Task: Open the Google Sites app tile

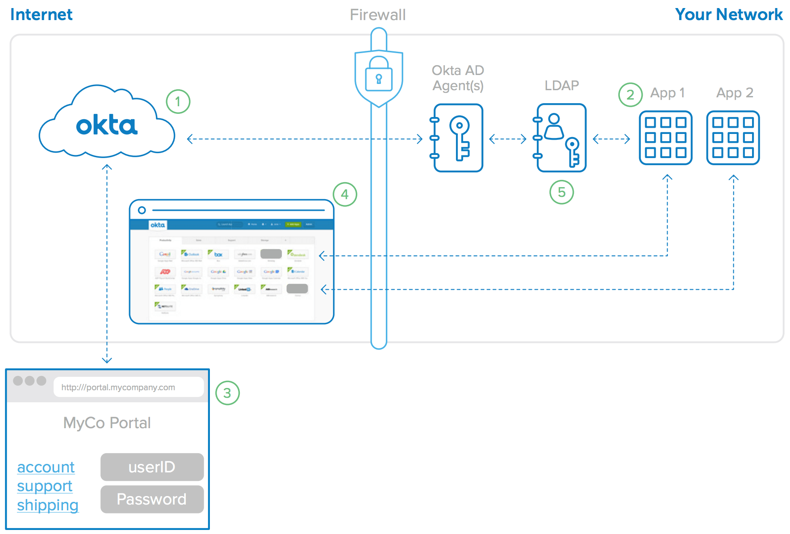Action: tap(245, 271)
